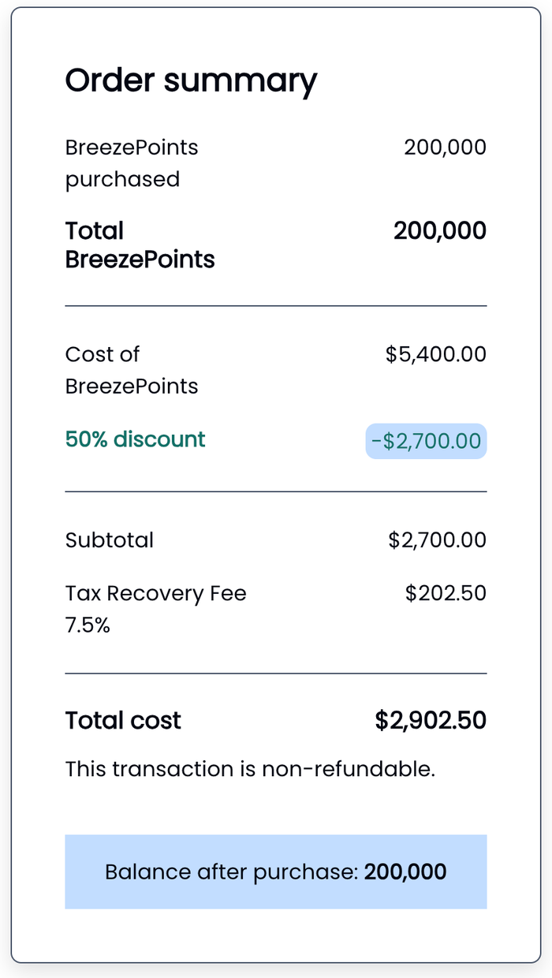Click the $2,700.00 subtotal amount

[x=438, y=540]
